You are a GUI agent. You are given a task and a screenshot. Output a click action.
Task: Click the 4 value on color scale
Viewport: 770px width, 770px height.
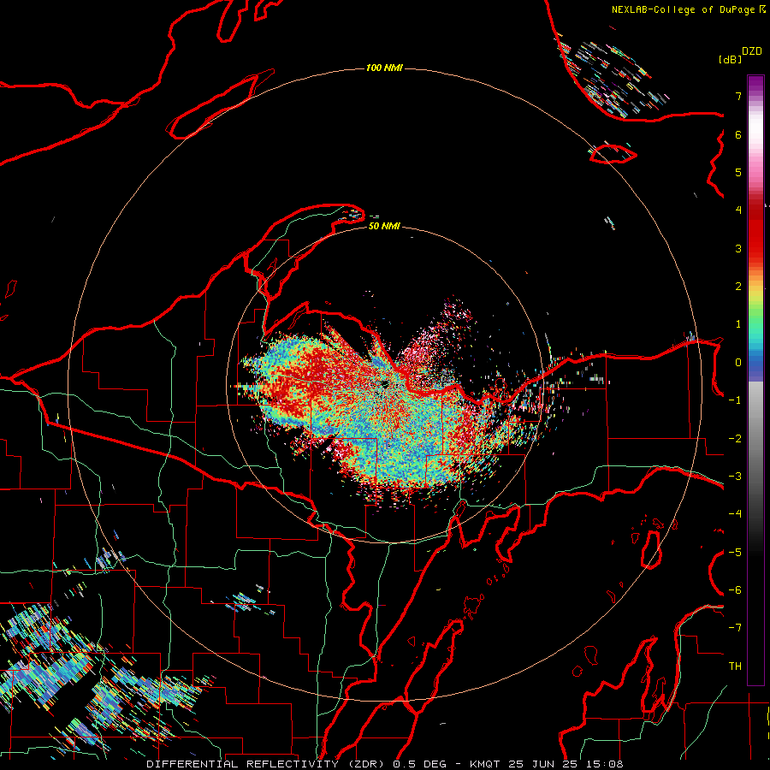click(738, 210)
